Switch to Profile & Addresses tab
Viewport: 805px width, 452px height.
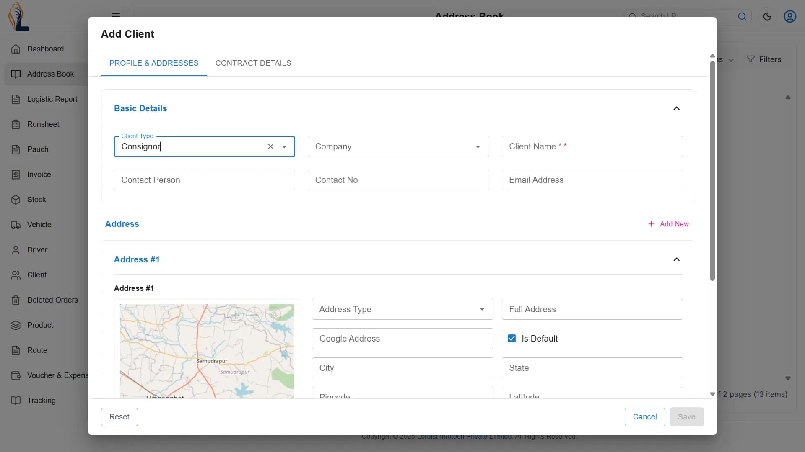click(x=154, y=63)
